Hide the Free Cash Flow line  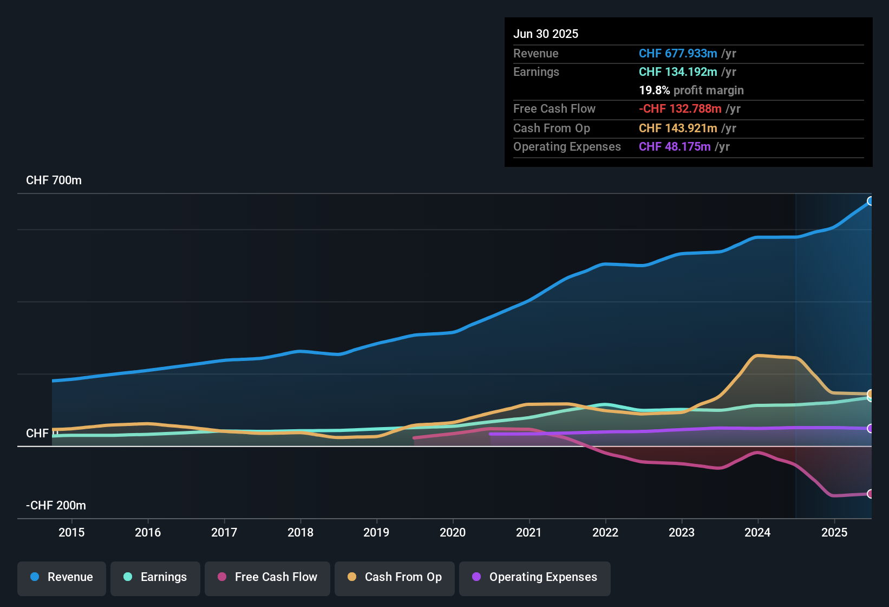click(267, 578)
